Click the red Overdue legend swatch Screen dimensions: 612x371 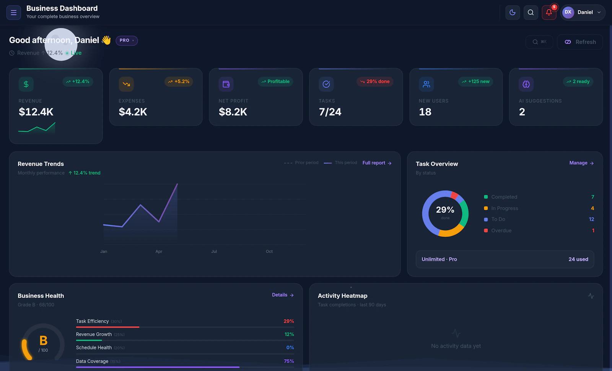coord(486,230)
